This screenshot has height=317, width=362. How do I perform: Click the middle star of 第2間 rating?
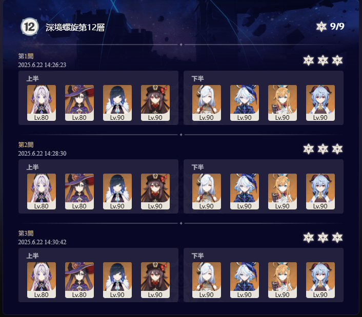(x=323, y=149)
